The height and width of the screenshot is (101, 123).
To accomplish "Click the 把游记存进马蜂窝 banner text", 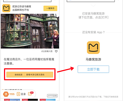I will pyautogui.click(x=22, y=6).
